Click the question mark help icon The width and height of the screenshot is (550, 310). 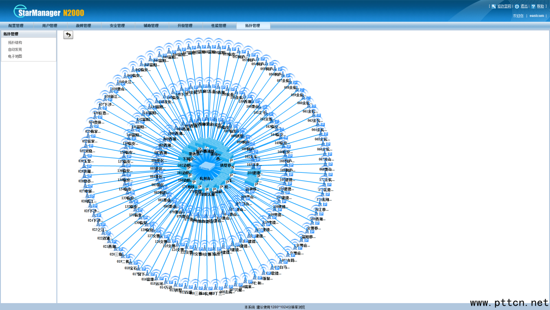[x=533, y=7]
